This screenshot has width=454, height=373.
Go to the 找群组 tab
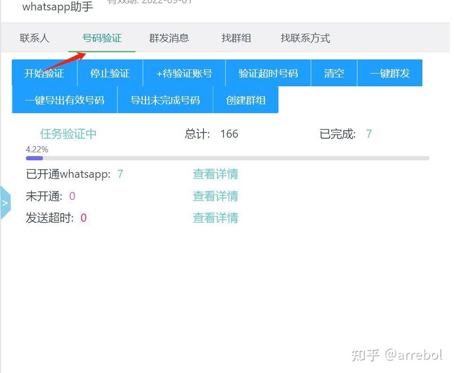click(236, 38)
